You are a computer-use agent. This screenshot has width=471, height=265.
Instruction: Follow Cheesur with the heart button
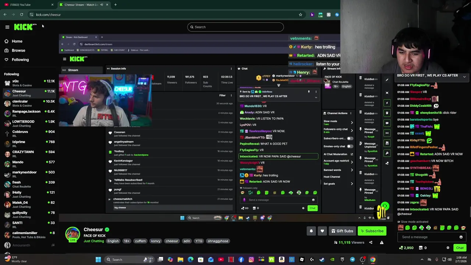click(322, 231)
